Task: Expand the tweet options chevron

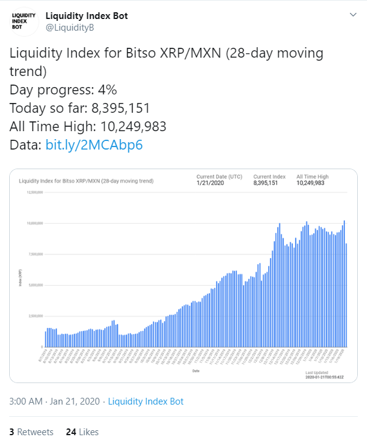Action: (x=353, y=15)
